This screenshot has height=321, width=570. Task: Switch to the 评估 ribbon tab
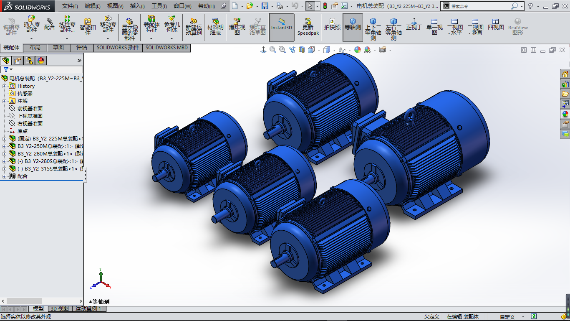82,48
